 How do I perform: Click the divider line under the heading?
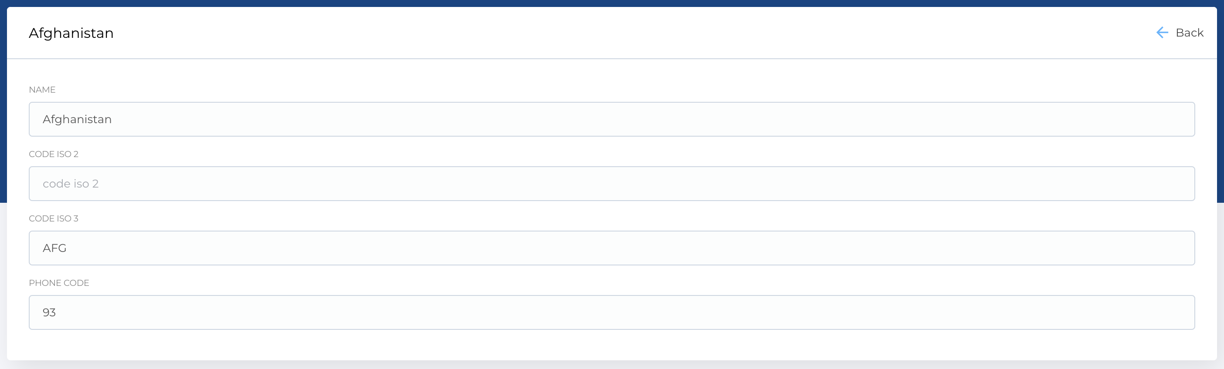point(612,59)
